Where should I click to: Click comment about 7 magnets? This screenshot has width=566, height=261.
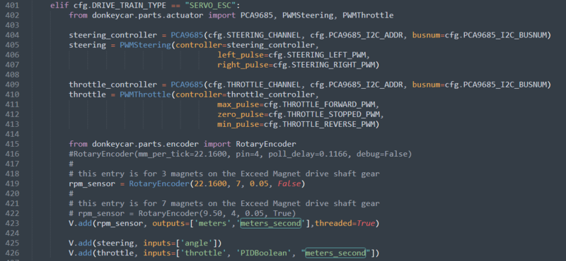[224, 203]
